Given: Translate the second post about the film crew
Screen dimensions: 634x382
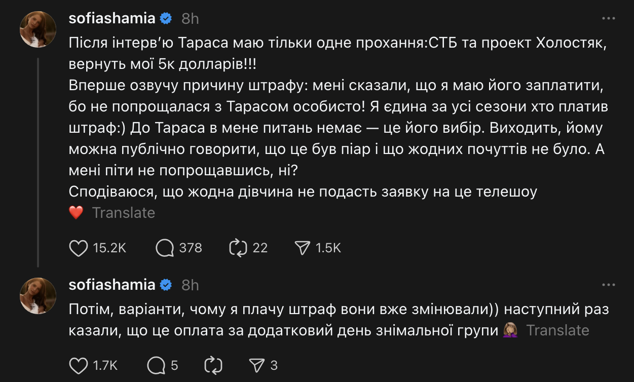Looking at the screenshot, I should coord(557,330).
